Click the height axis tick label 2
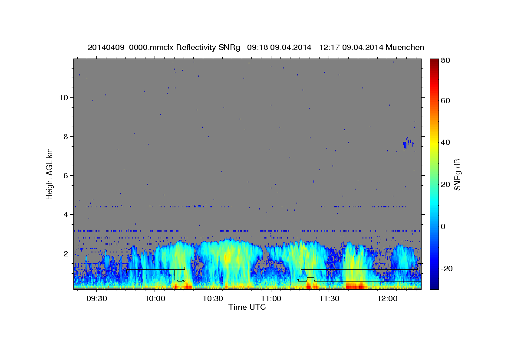This screenshot has width=521, height=347. 66,253
